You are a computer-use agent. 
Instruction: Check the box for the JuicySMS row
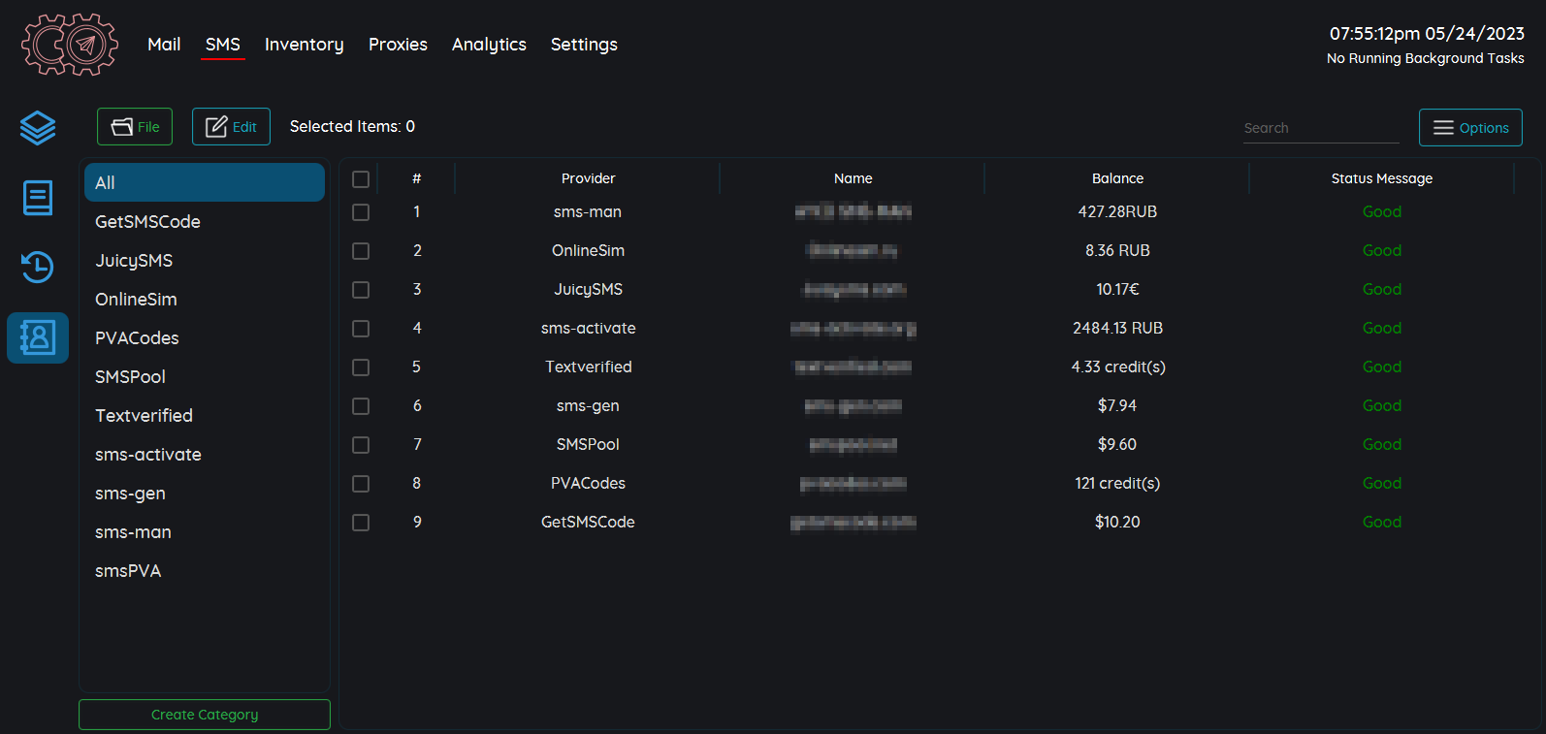pos(361,290)
